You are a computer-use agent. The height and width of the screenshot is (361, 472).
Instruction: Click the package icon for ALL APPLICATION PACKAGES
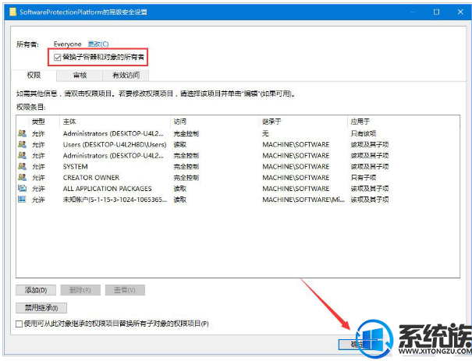click(22, 189)
